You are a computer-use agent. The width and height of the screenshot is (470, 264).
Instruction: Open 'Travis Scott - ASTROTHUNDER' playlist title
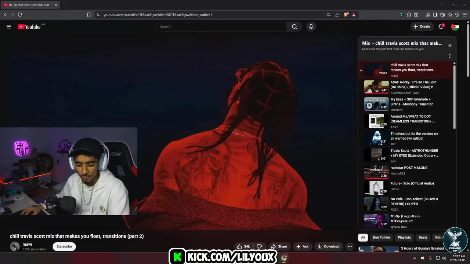pos(414,153)
